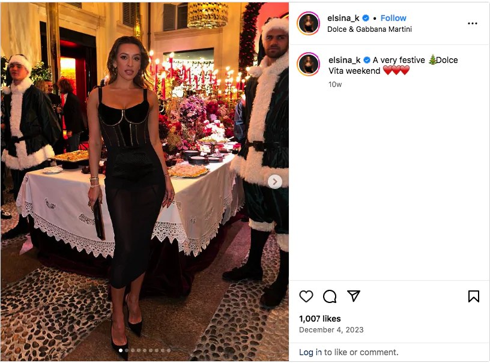Click the December 4, 2023 date
This screenshot has width=490, height=363.
tap(331, 330)
